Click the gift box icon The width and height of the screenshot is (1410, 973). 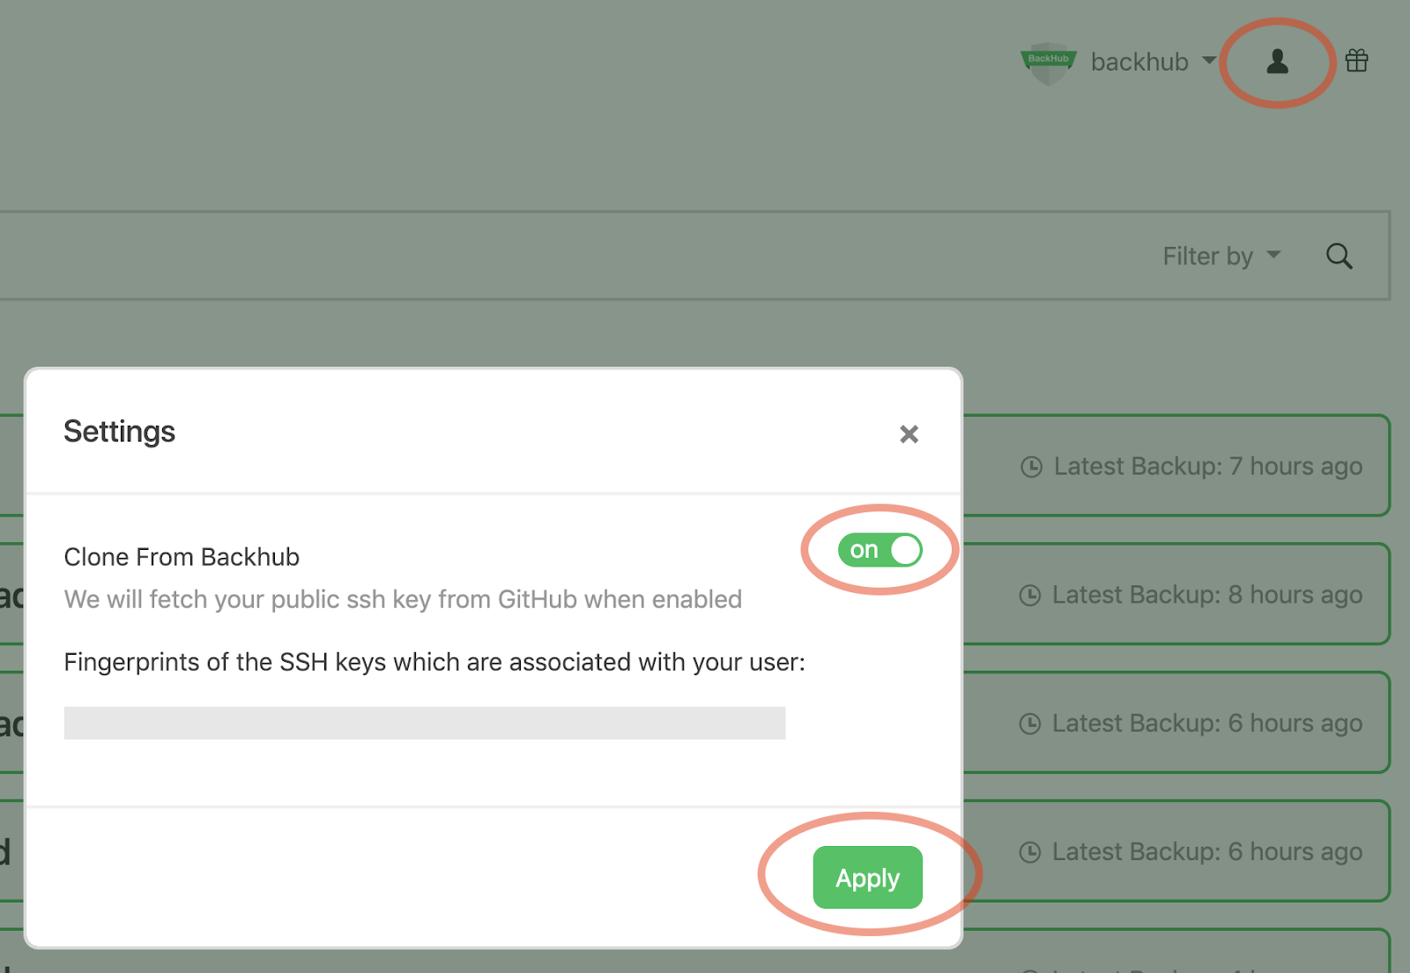[1357, 61]
